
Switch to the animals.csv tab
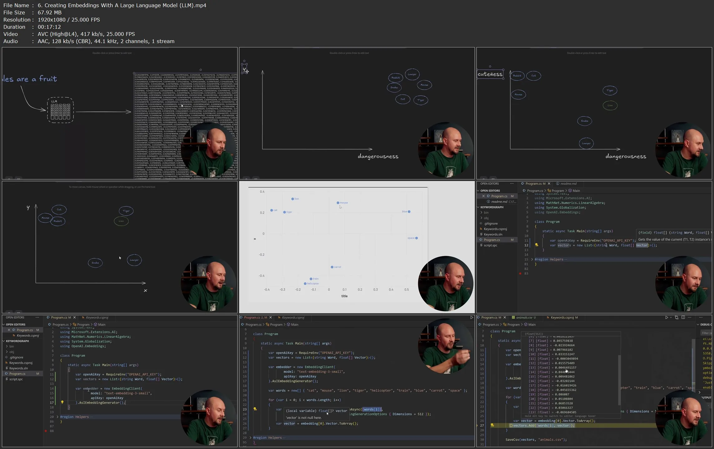pyautogui.click(x=524, y=318)
